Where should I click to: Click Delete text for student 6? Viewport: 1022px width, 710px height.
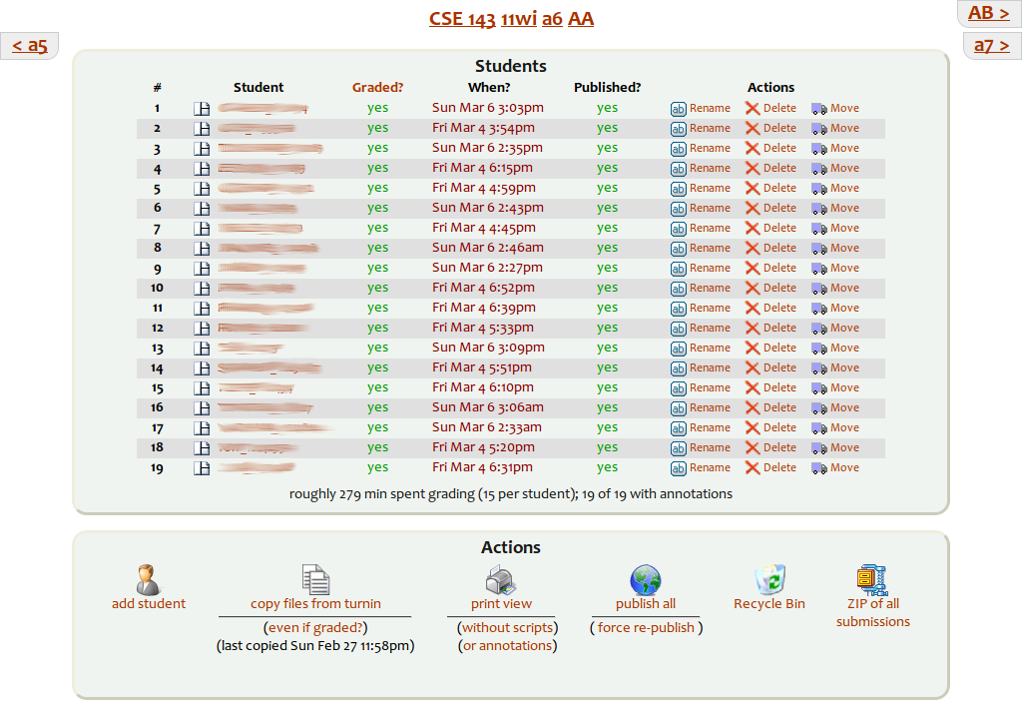coord(779,208)
